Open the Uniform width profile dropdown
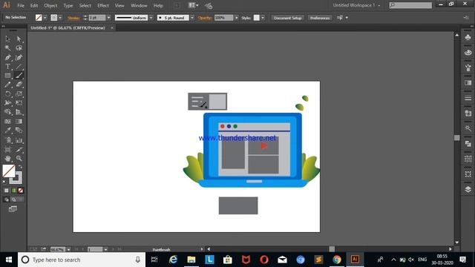This screenshot has width=475, height=267. 151,18
